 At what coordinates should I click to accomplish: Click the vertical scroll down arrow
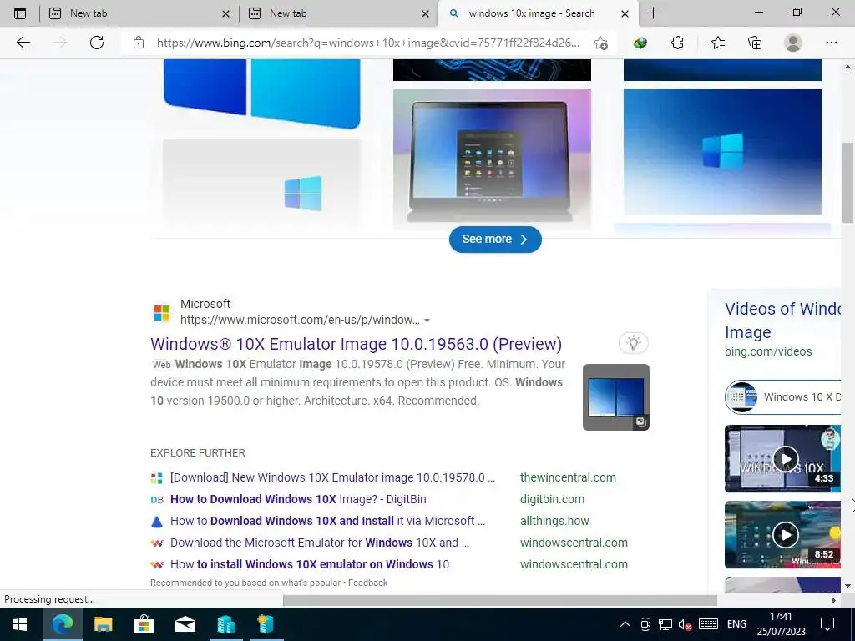(847, 587)
